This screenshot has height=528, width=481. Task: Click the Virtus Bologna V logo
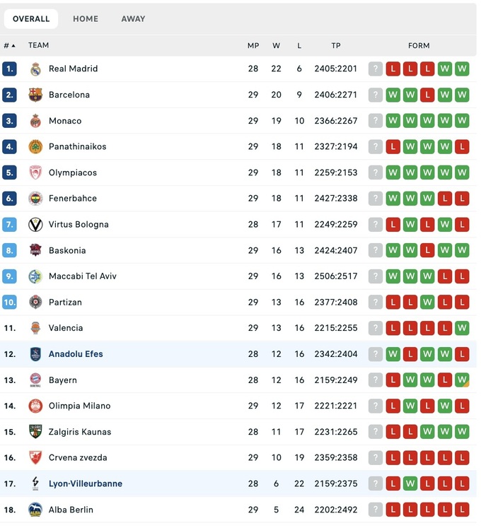[35, 225]
